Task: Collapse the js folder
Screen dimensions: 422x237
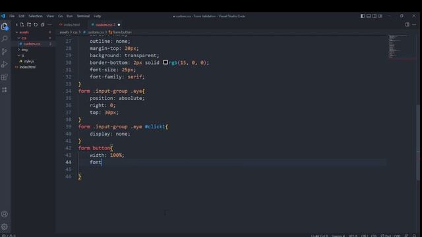Action: tap(22, 55)
